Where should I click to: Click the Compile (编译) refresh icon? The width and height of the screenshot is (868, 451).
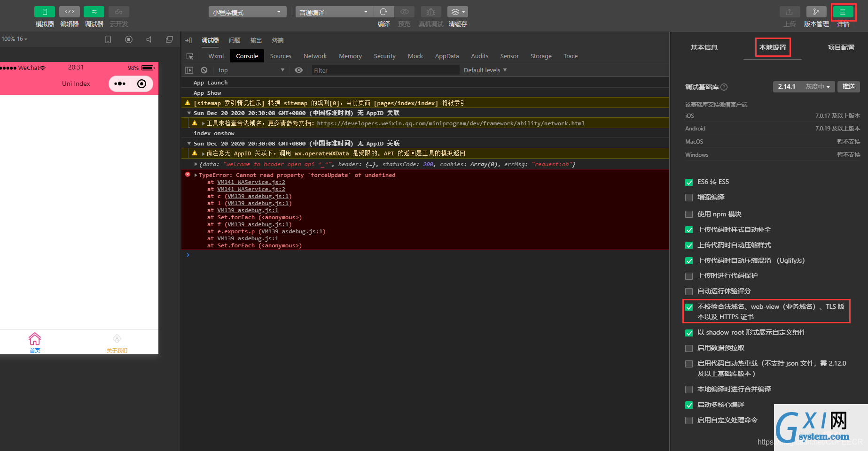click(x=383, y=12)
